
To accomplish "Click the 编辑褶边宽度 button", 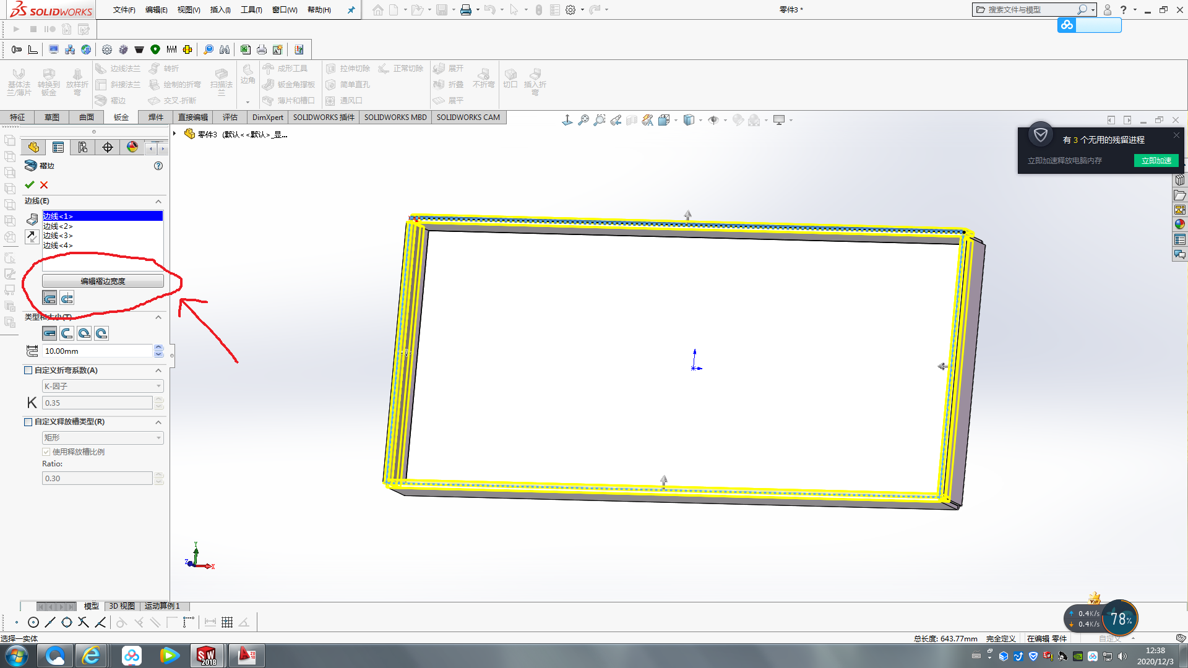I will point(103,281).
